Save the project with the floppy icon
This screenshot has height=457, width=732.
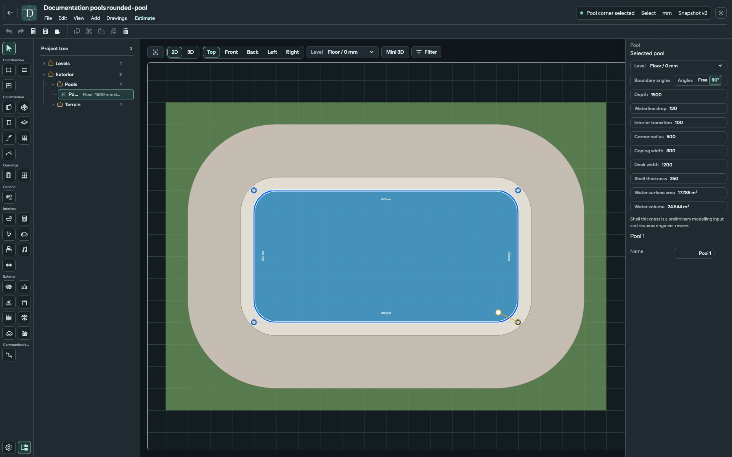click(45, 31)
